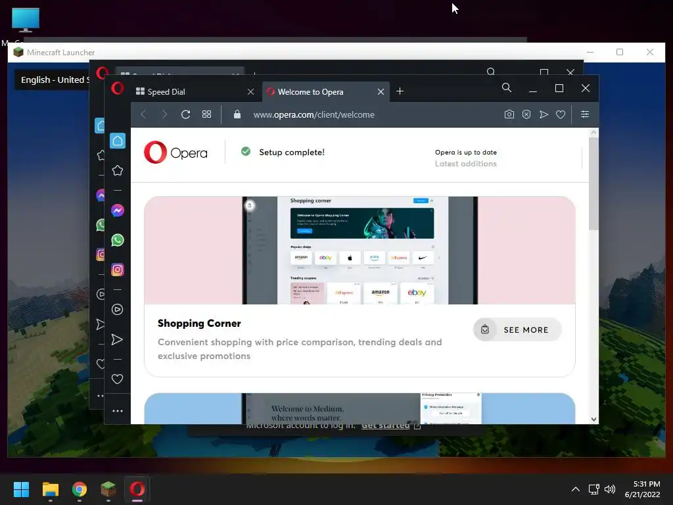Open language dropdown in Minecraft Launcher
The image size is (673, 505).
[x=53, y=80]
